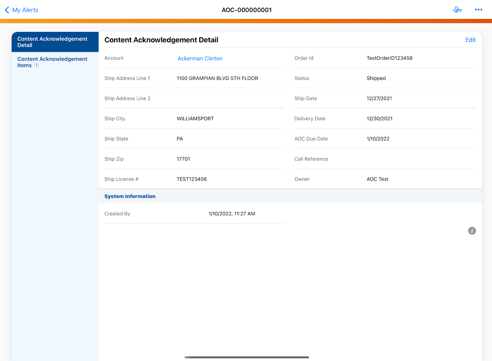The height and width of the screenshot is (361, 492).
Task: Click the Edit button
Action: point(470,40)
